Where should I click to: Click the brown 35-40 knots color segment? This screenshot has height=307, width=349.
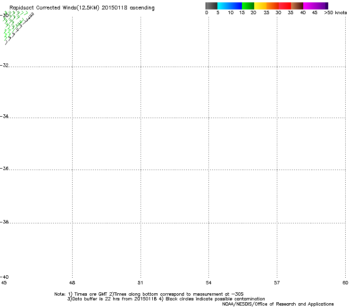(297, 6)
